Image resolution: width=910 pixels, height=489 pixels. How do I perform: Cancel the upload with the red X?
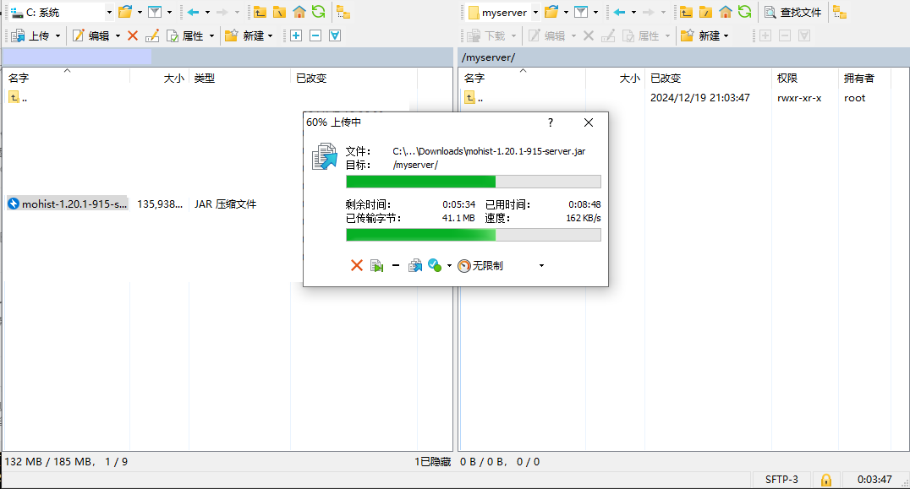click(356, 265)
